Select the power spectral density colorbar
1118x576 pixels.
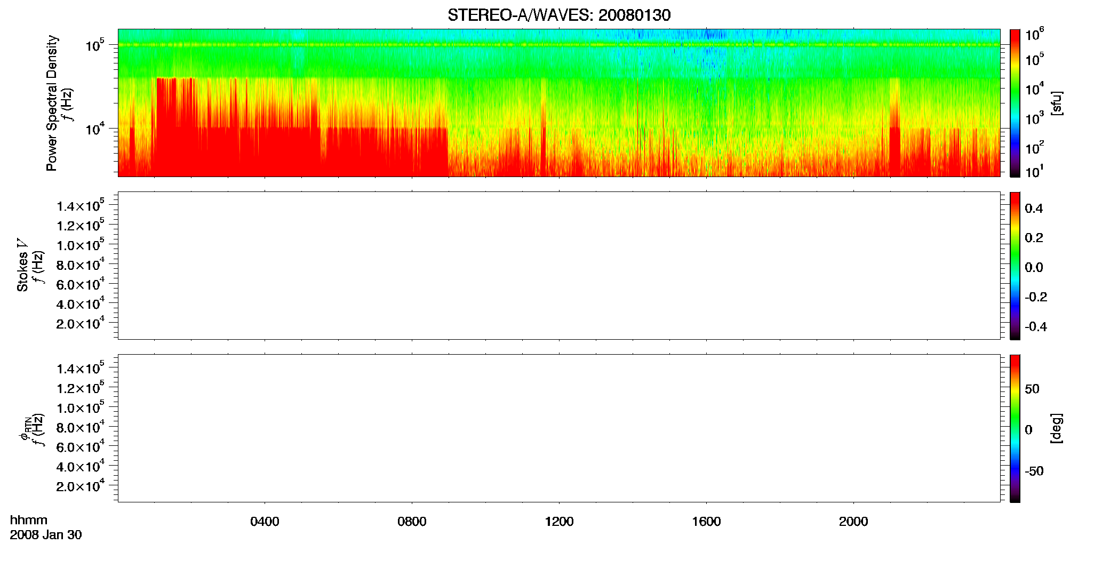point(1015,103)
